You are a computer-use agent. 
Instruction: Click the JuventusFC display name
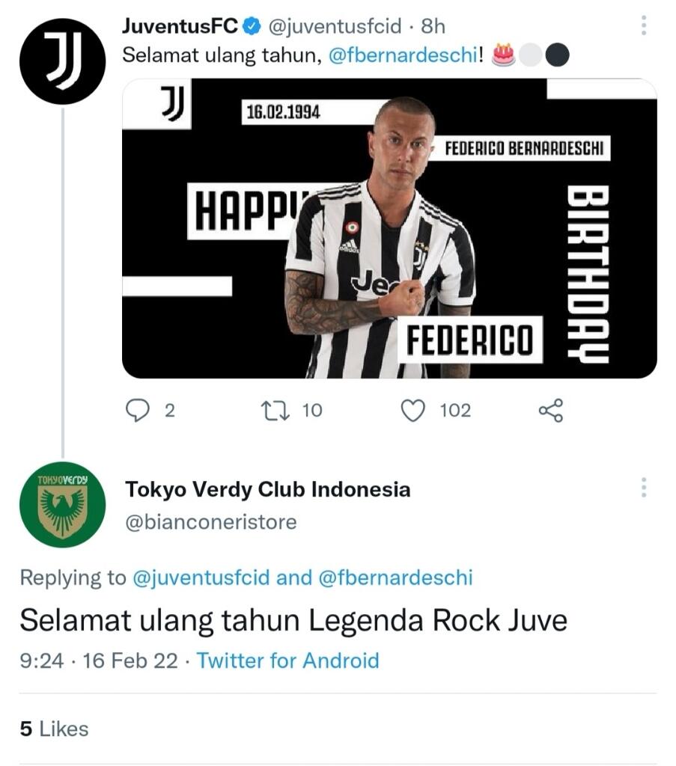180,27
